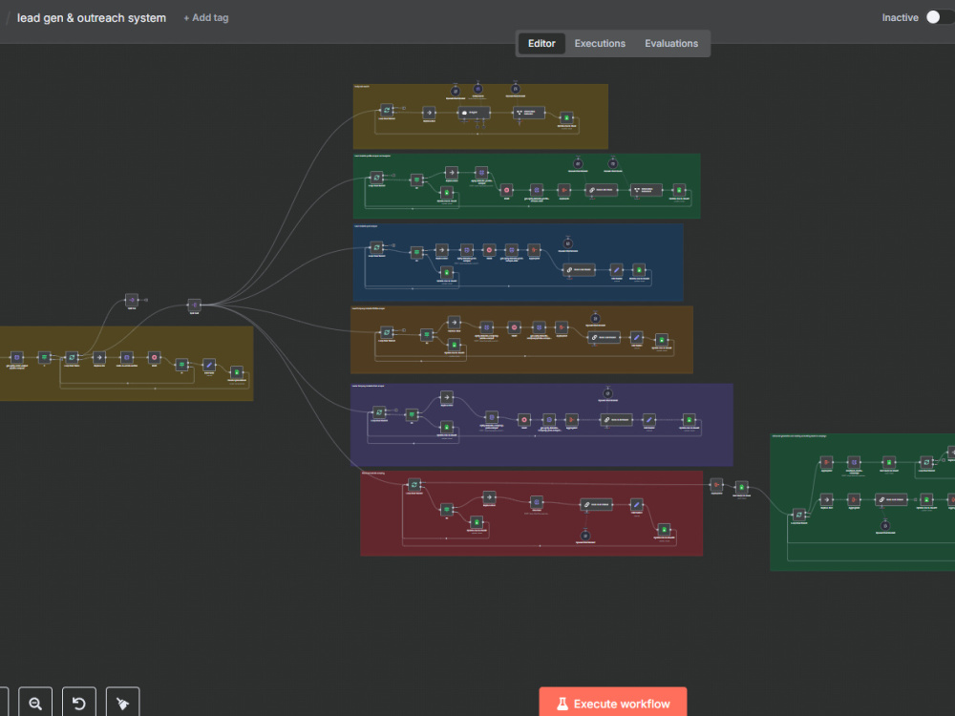The height and width of the screenshot is (716, 955).
Task: Select the Information Extractor node in top olive note
Action: pos(529,113)
